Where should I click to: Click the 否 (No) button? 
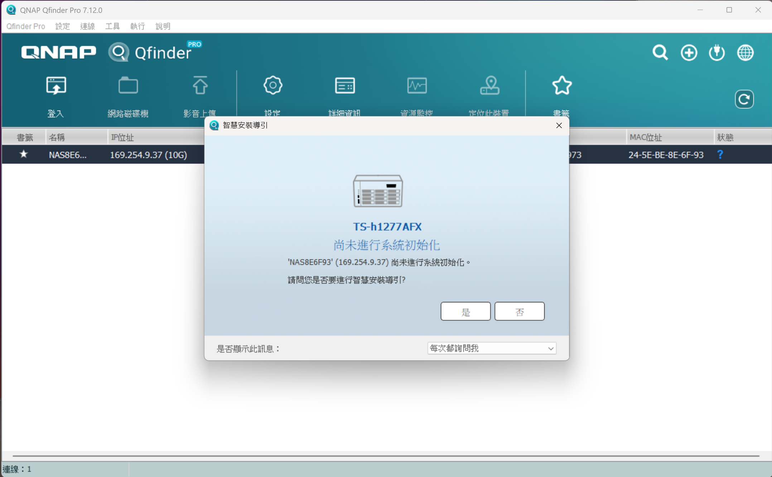520,311
